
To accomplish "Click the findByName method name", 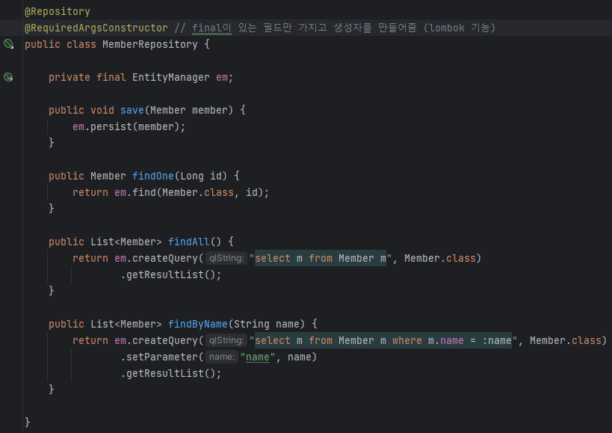I will click(198, 324).
